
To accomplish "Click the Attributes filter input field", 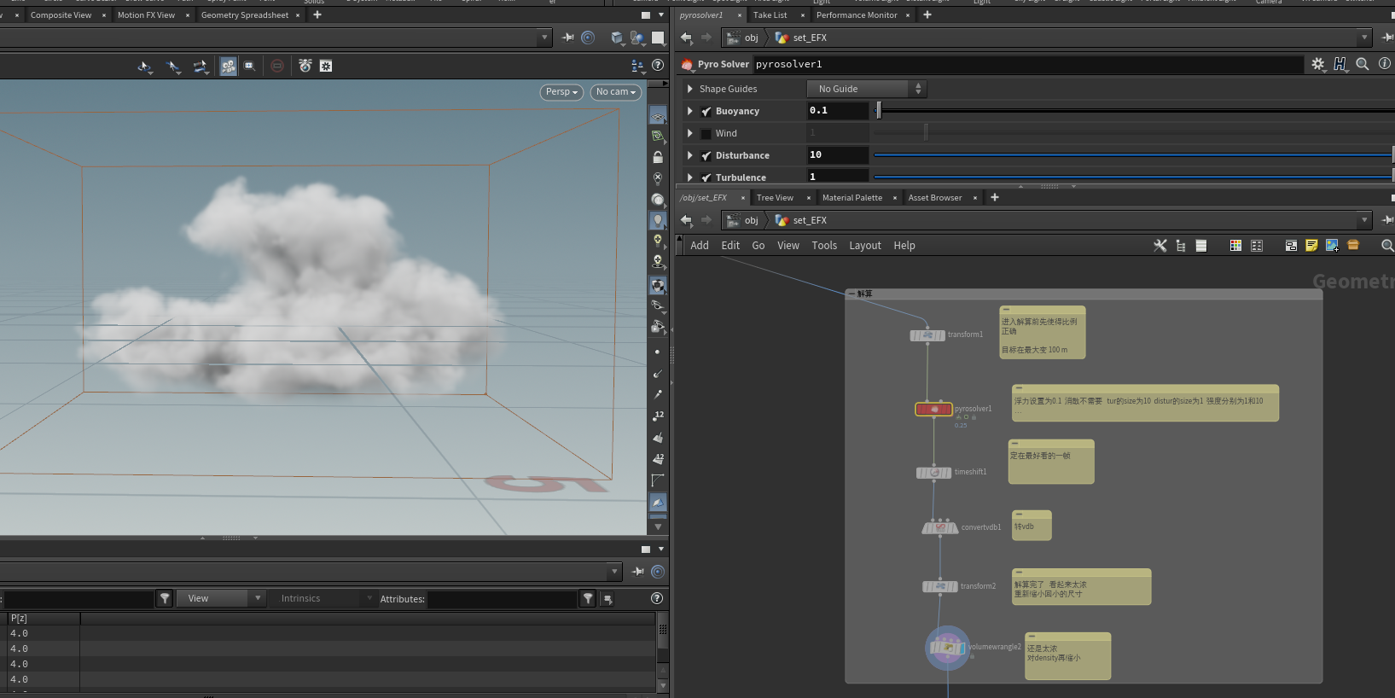I will 502,599.
